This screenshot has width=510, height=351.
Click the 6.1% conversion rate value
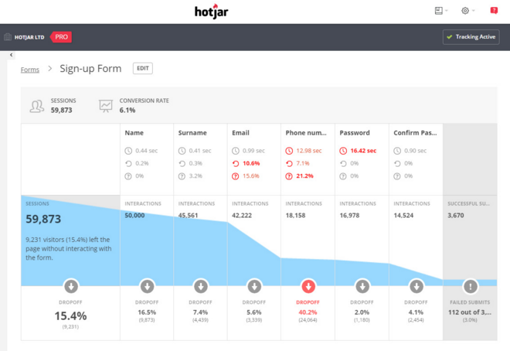point(127,111)
